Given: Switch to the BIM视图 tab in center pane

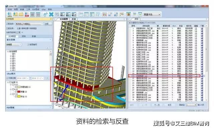Looking at the screenshot, I should (64, 19).
